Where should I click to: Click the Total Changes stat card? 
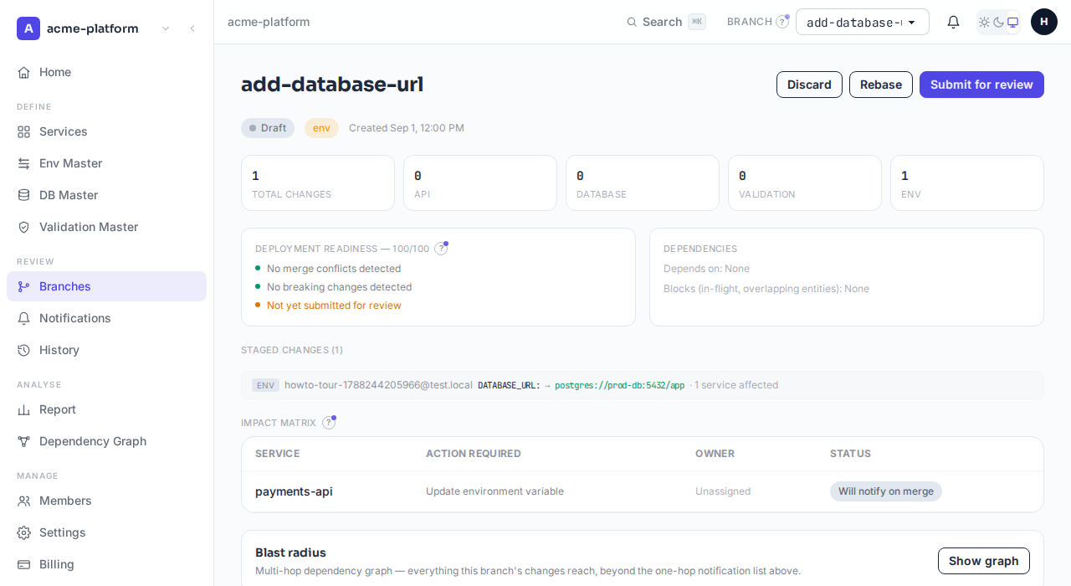[x=318, y=182]
